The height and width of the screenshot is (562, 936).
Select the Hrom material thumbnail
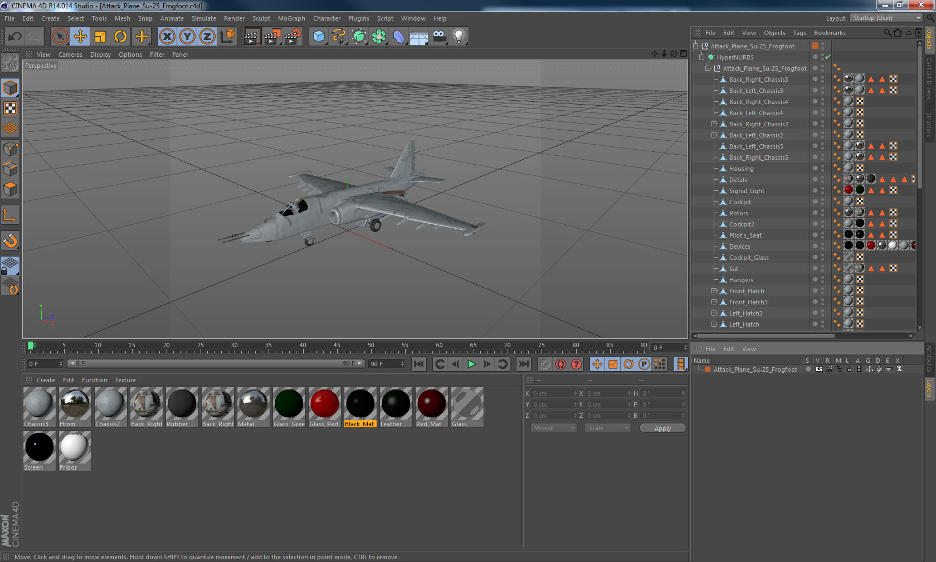[x=75, y=407]
